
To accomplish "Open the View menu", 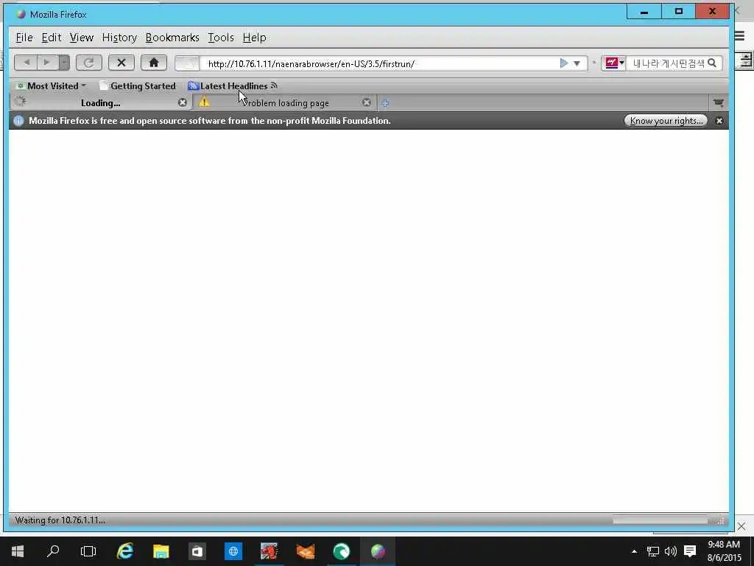I will (81, 38).
